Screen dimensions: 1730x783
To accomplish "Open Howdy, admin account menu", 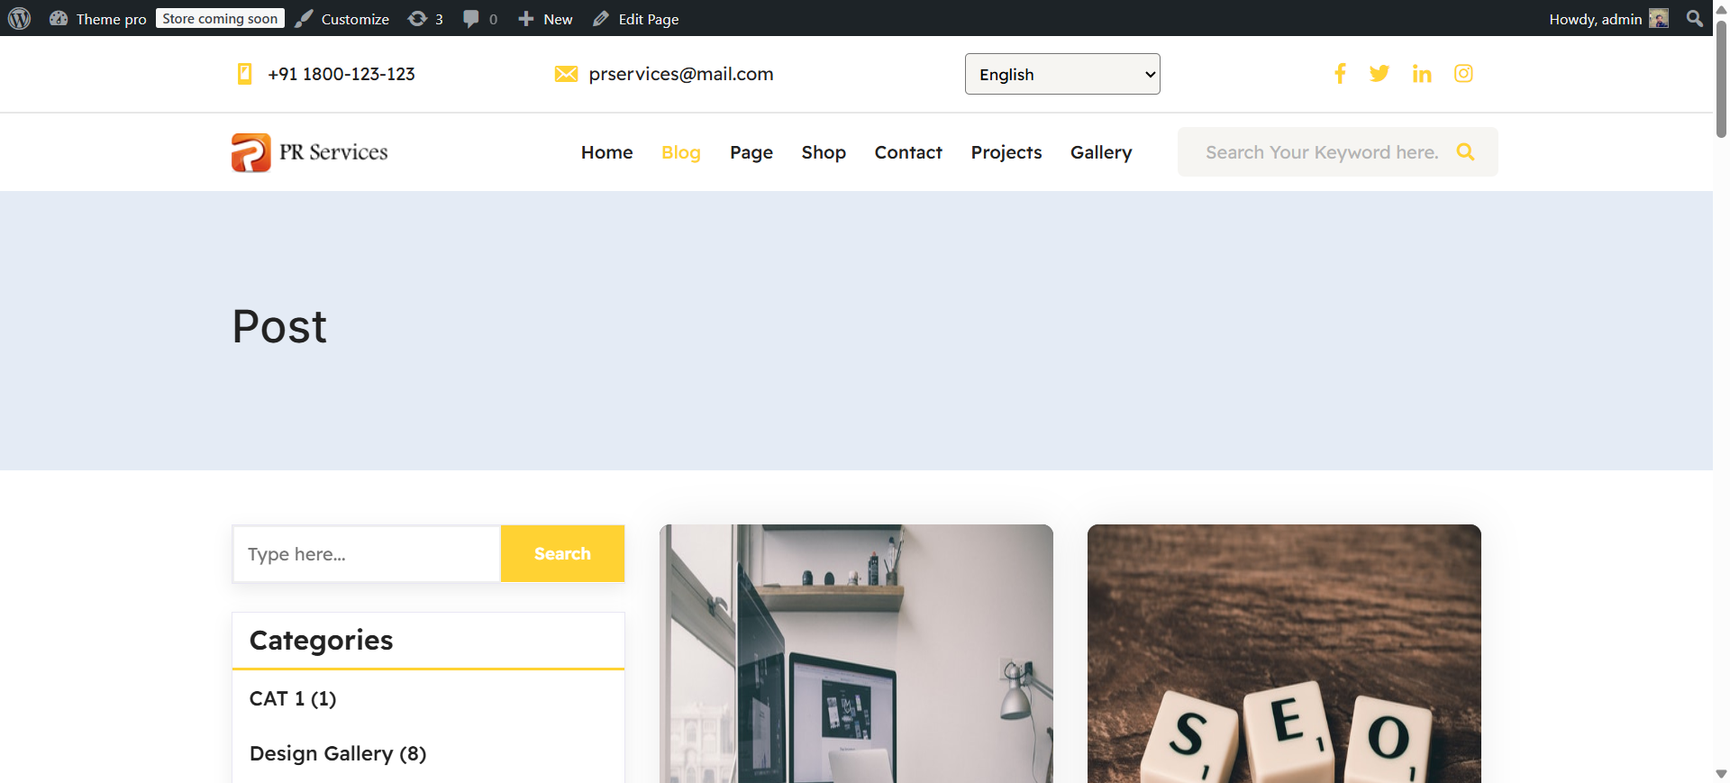I will tap(1609, 18).
